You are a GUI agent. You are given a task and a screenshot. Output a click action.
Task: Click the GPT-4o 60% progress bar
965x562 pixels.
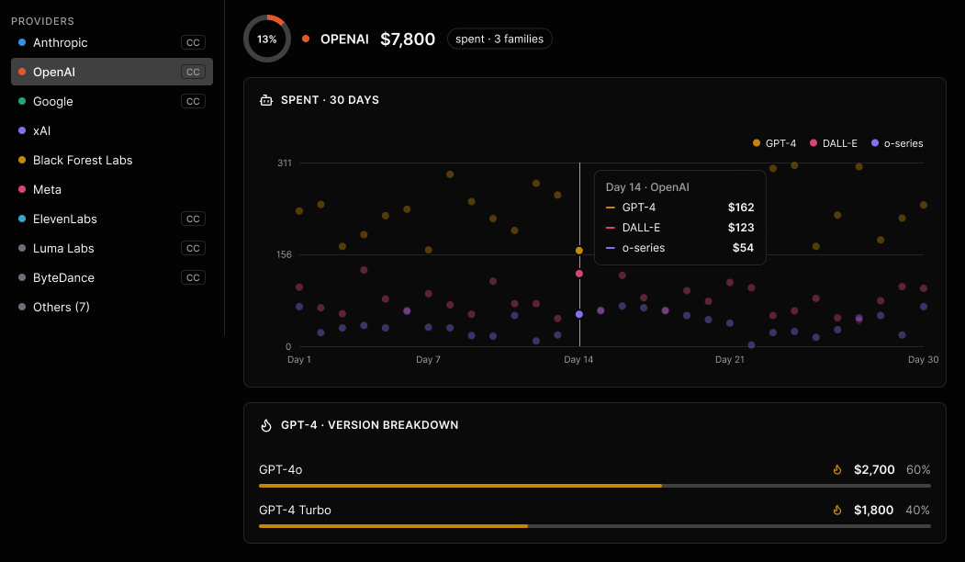pyautogui.click(x=594, y=486)
